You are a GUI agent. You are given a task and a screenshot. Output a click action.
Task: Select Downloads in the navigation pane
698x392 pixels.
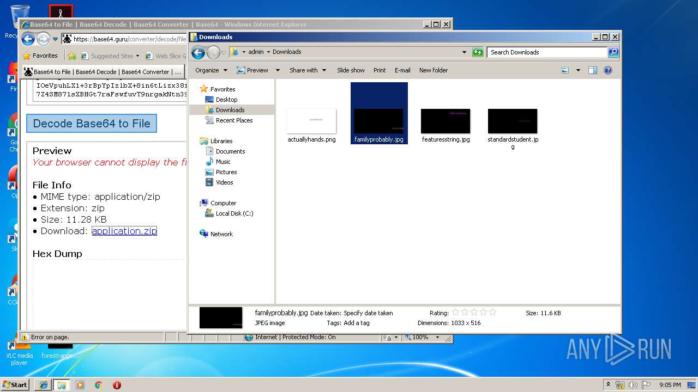pos(230,110)
